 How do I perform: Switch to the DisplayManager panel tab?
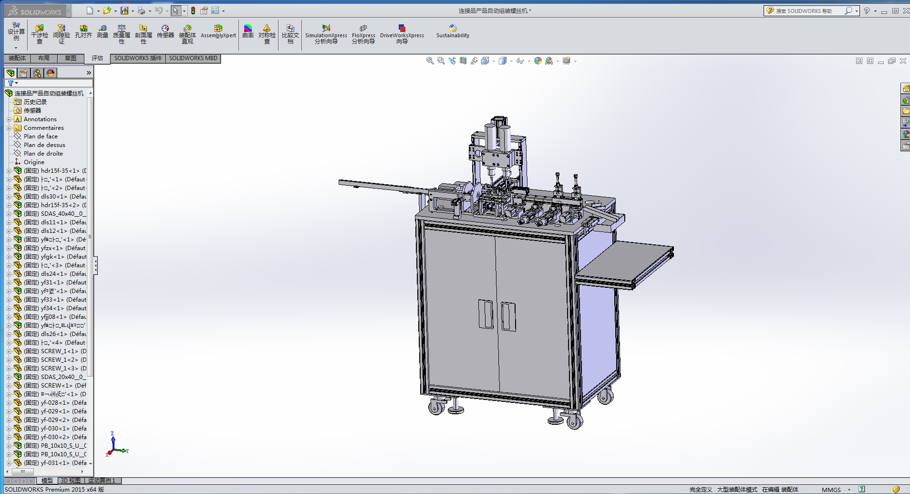pos(51,73)
